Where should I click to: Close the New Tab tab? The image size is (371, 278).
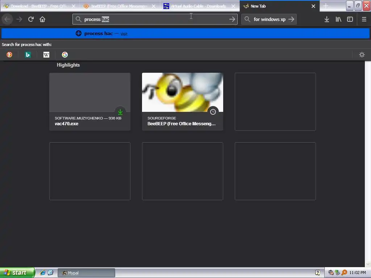click(x=313, y=6)
